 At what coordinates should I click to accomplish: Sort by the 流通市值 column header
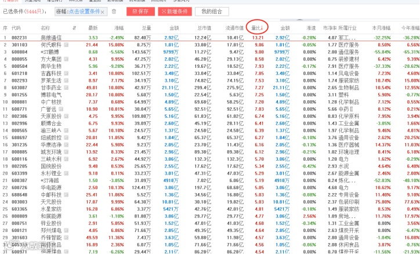coord(234,28)
